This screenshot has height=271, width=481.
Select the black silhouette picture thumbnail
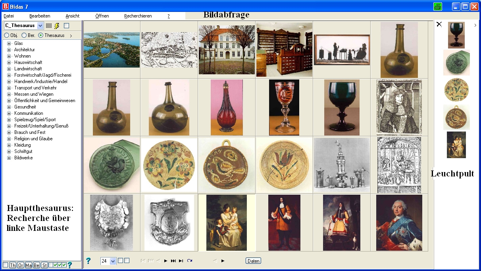pos(342,50)
